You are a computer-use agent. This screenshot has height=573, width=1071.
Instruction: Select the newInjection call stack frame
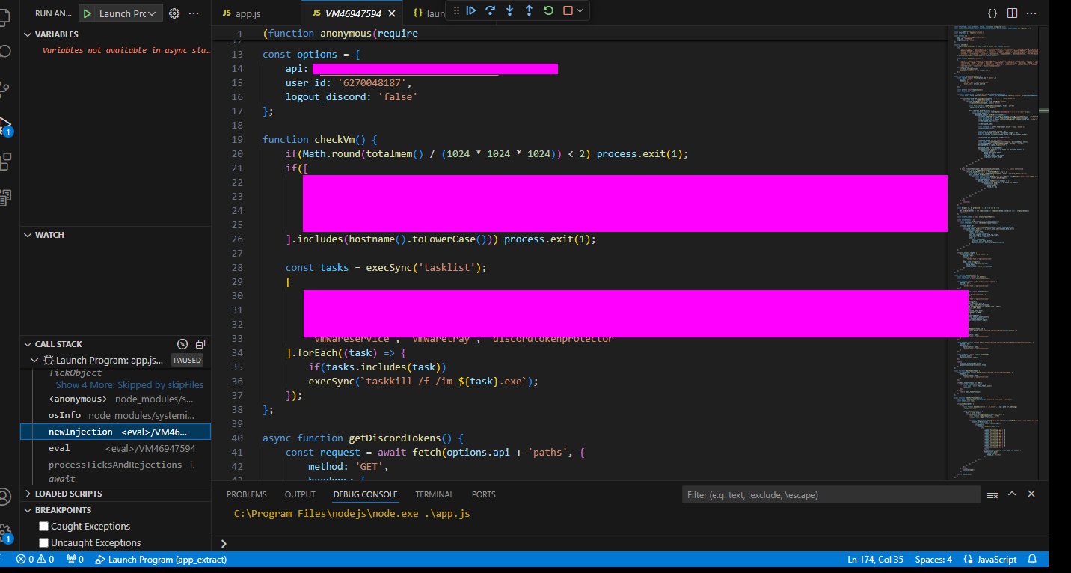point(115,432)
